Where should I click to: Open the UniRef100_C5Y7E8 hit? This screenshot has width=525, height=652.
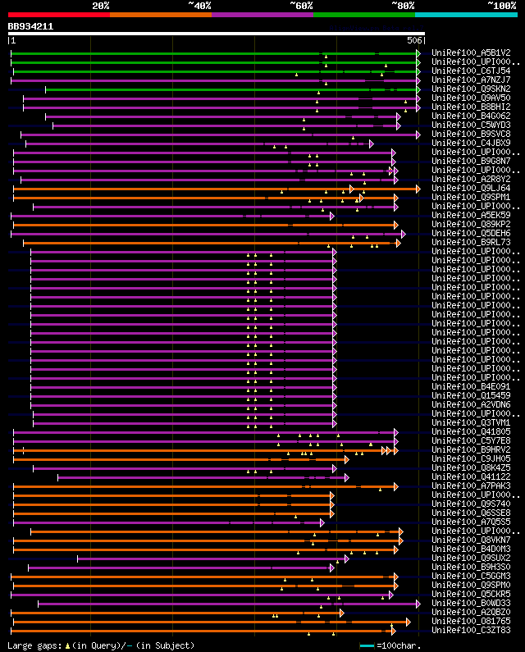(471, 440)
